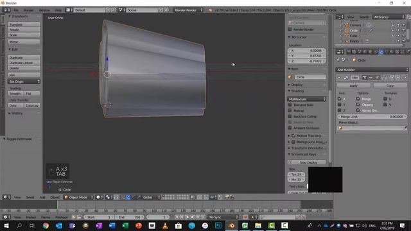The height and width of the screenshot is (231, 411).
Task: Open the Add Modifier dropdown
Action: point(372,70)
